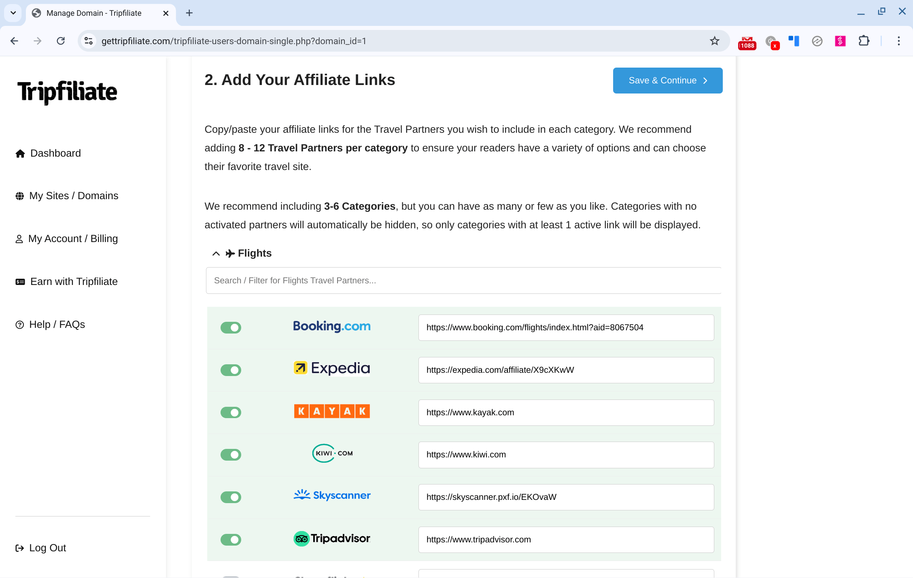Edit the Expedia affiliate link field
The height and width of the screenshot is (578, 913).
tap(566, 370)
